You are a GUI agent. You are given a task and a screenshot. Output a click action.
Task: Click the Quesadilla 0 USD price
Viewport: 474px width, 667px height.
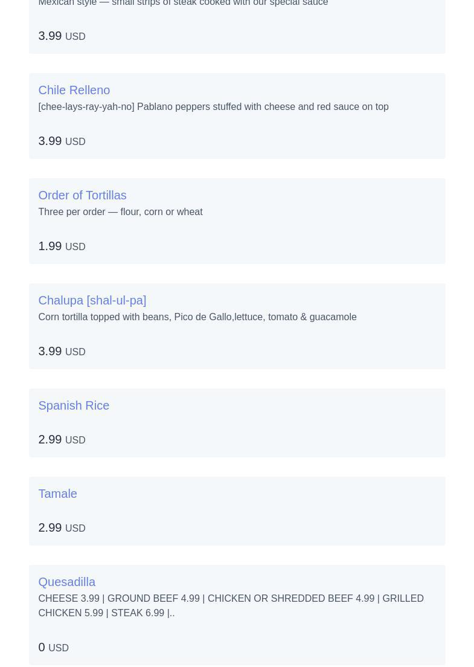(54, 648)
